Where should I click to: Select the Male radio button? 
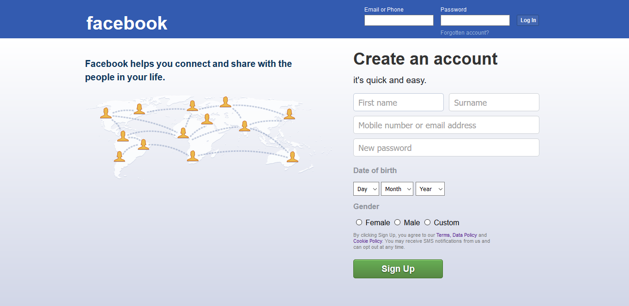(397, 222)
